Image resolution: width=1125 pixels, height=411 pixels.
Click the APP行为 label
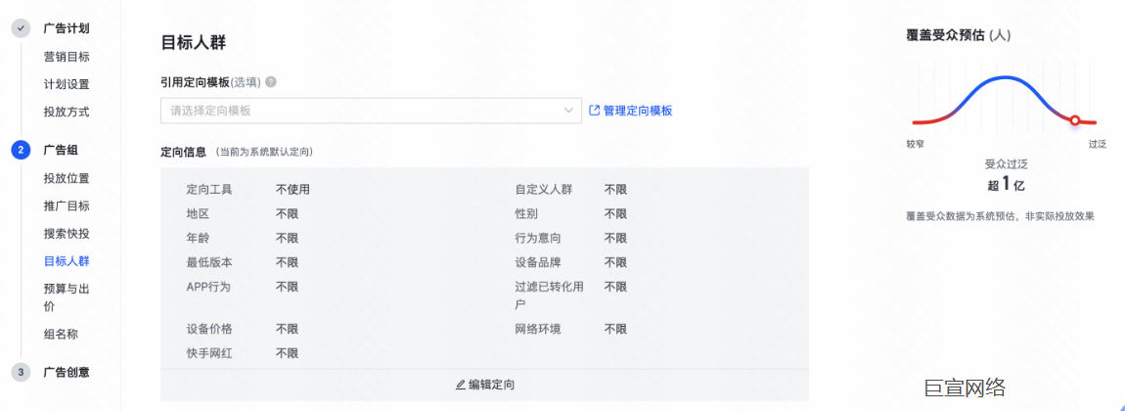coord(208,286)
